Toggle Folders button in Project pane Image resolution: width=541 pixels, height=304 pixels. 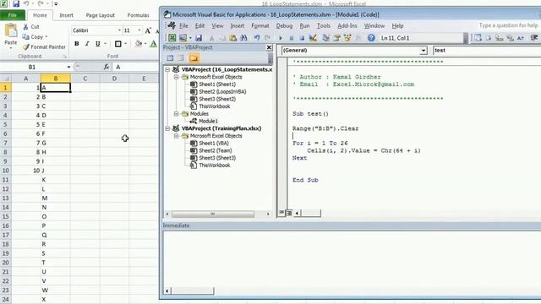coord(194,58)
